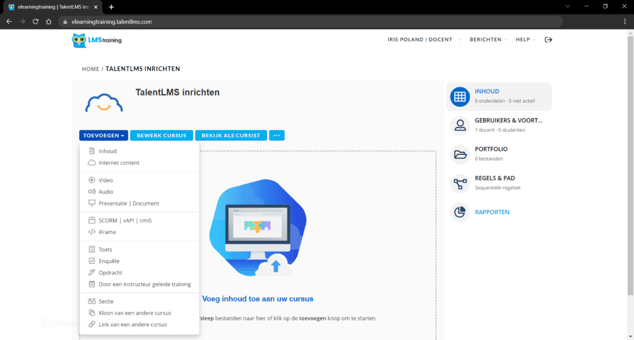Viewport: 634px width, 340px height.
Task: Click the Inhoud document icon in dropdown
Action: click(92, 150)
